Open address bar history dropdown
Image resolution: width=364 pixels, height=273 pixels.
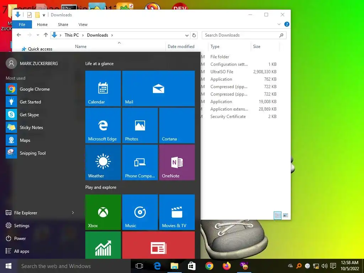point(187,35)
